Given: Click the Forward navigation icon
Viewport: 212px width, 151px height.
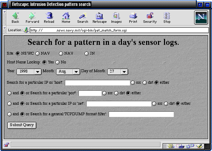Looking at the screenshot, I should (x=32, y=17).
